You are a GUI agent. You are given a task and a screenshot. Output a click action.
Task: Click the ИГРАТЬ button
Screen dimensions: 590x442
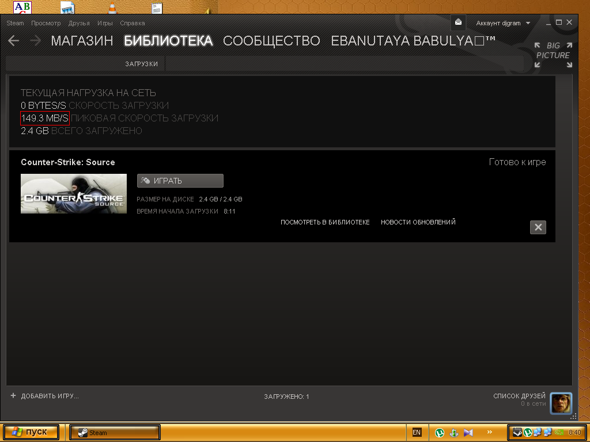180,181
